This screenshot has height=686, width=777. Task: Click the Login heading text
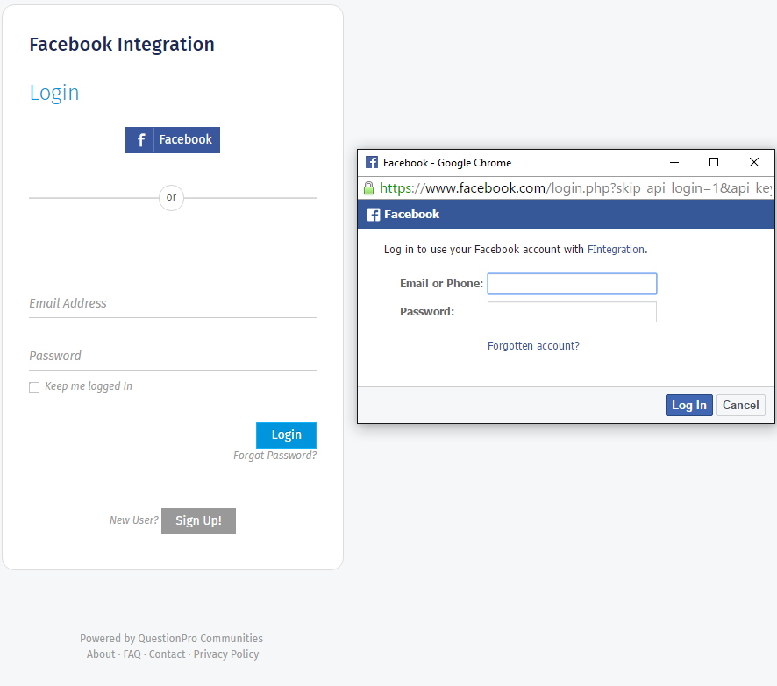coord(54,93)
